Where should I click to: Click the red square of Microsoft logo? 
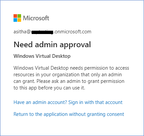point(15,16)
